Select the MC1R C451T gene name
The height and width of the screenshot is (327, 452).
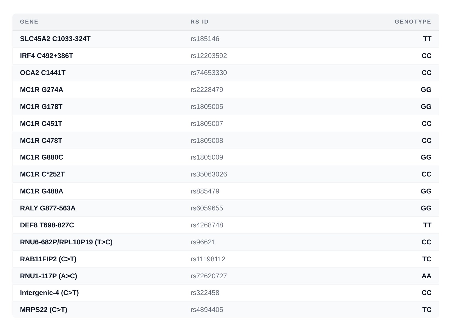pyautogui.click(x=41, y=124)
